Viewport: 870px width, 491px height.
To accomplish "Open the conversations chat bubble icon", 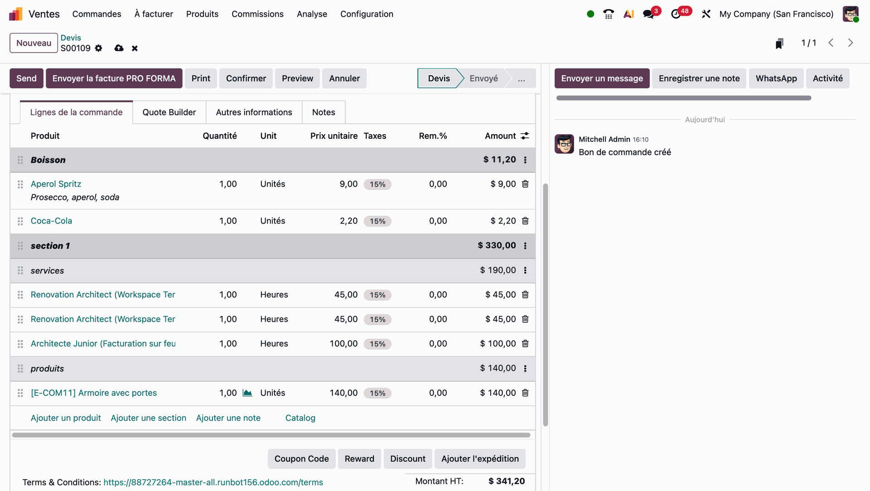I will (x=648, y=14).
